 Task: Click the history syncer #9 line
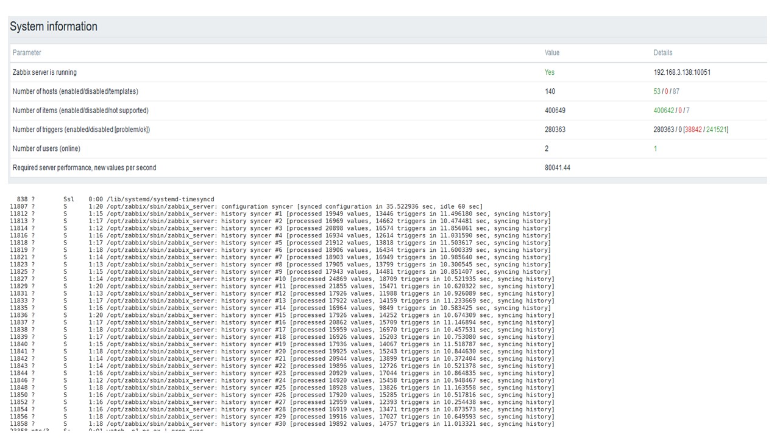coord(280,272)
